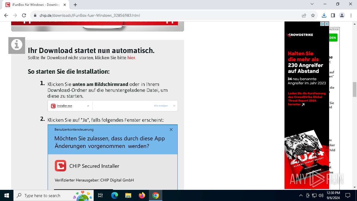
Task: Select the iFunBox für Windows tab
Action: coord(36,5)
